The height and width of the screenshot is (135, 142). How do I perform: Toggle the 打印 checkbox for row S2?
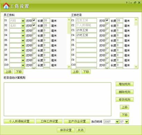34,26
